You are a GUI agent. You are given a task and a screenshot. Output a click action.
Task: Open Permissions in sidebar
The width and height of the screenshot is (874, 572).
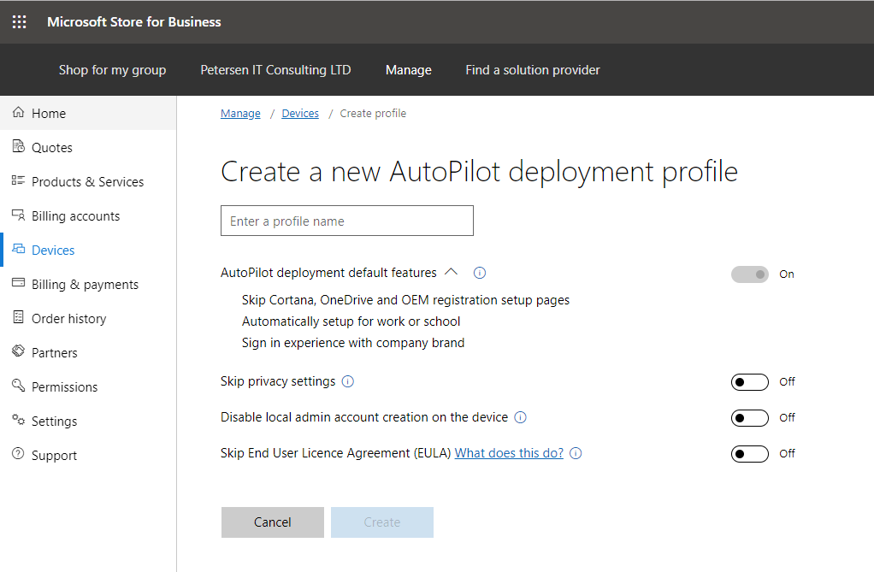88,387
